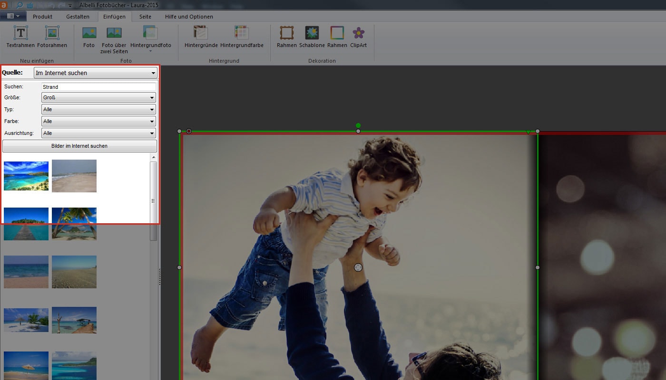Select the first tropical beach thumbnail
The height and width of the screenshot is (380, 666).
click(26, 176)
